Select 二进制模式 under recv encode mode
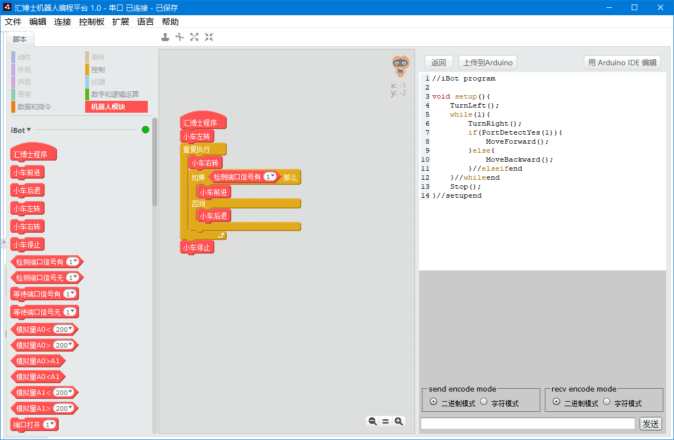 pyautogui.click(x=557, y=402)
